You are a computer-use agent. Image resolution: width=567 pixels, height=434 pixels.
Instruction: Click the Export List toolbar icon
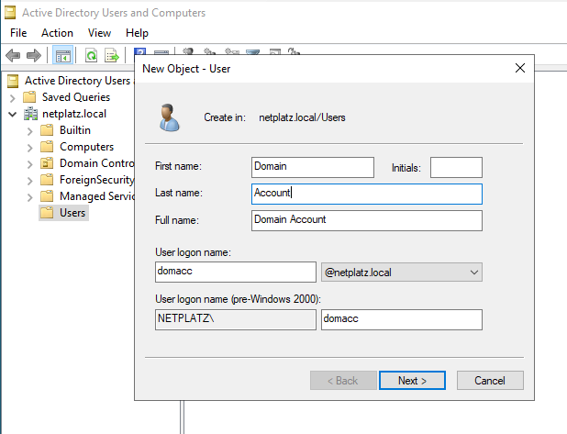click(x=111, y=56)
